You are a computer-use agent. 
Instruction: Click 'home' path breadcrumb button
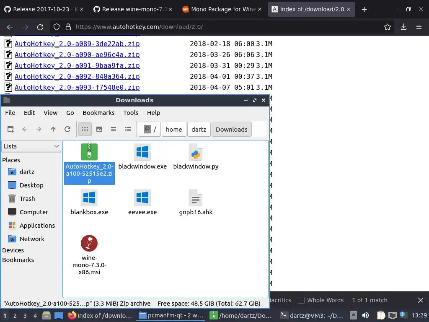174,129
